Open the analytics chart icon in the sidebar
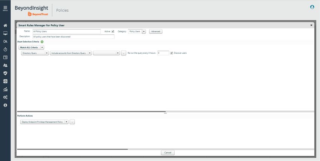Viewport: 320px width, 161px height. pyautogui.click(x=5, y=89)
